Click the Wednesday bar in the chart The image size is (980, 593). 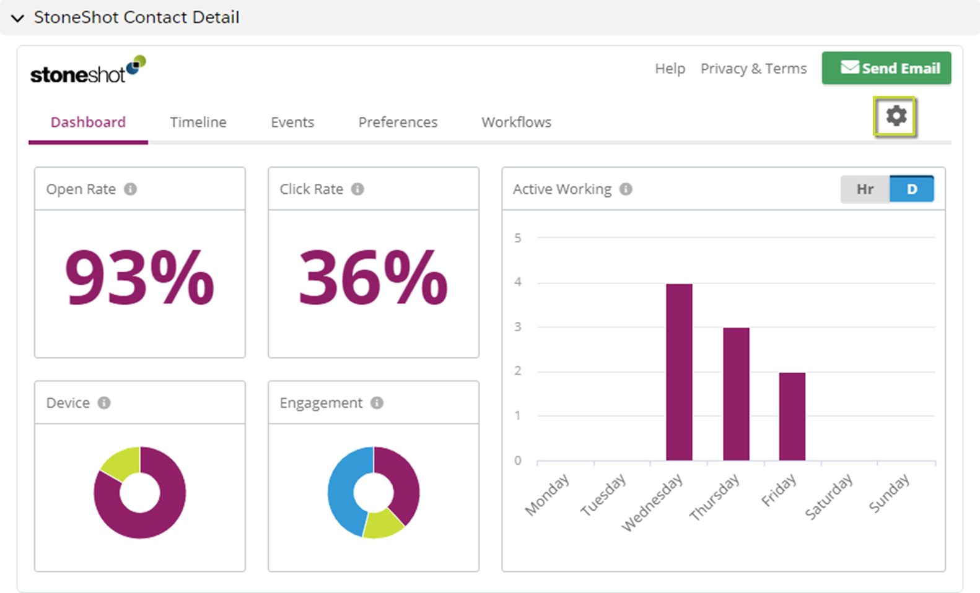point(679,372)
